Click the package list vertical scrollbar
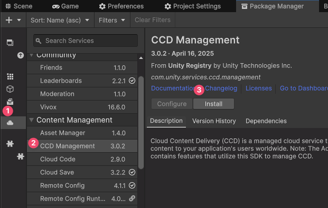This screenshot has height=208, width=328. [141, 123]
